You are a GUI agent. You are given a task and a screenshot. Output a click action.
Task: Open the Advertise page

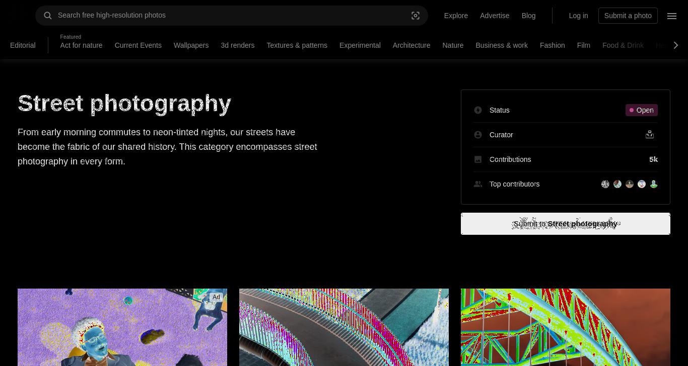[495, 16]
